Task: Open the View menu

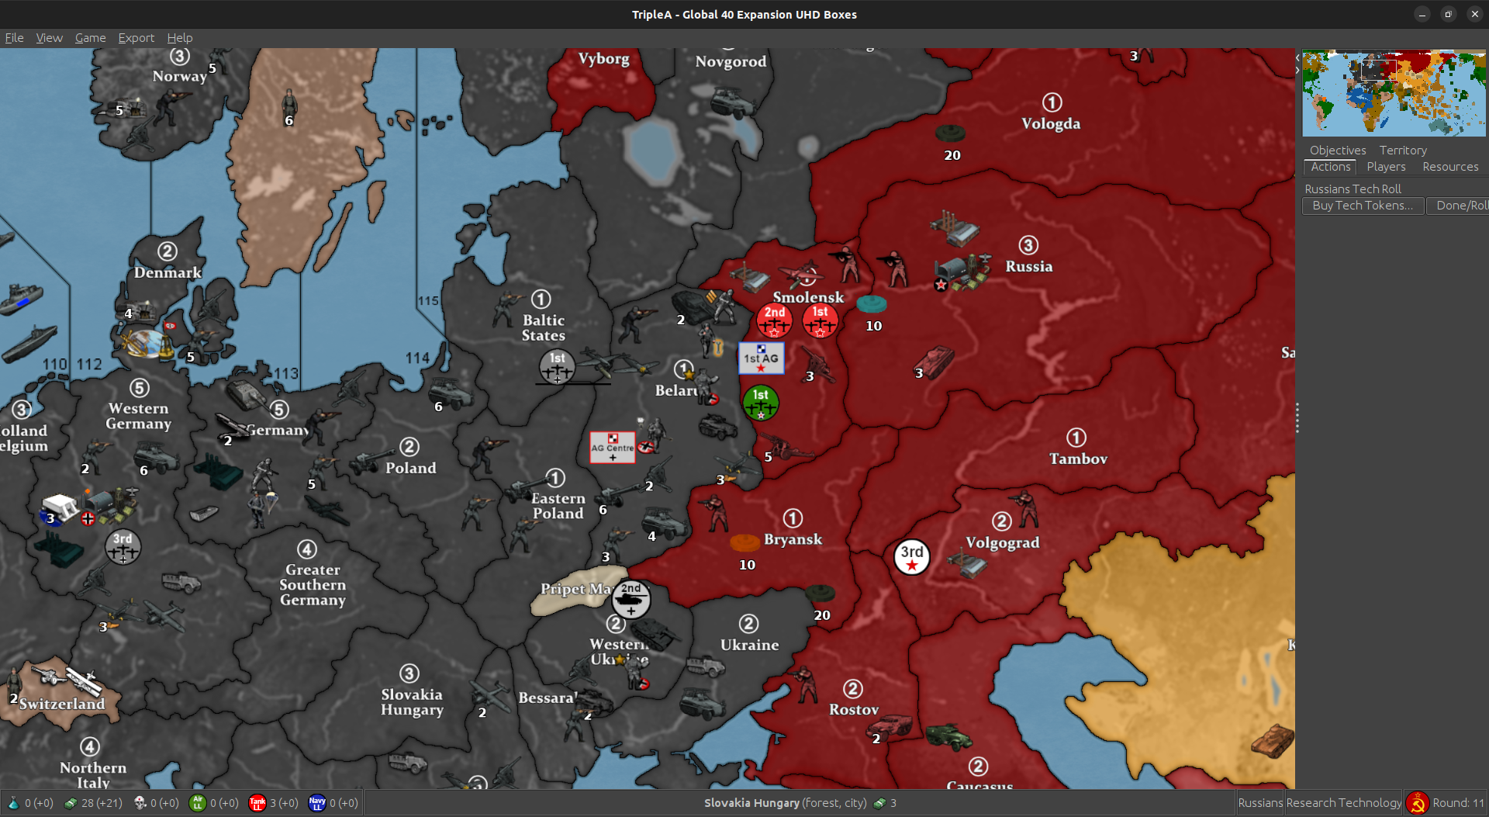Action: coord(49,37)
